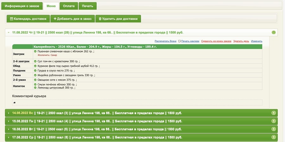Click the Комментарий курьера heading
Screen dimensions: 285x142
pyautogui.click(x=29, y=96)
